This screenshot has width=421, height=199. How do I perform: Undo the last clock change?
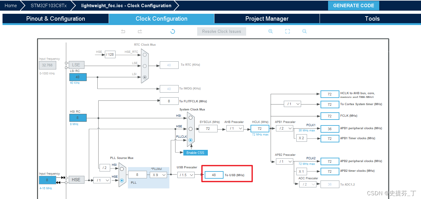pyautogui.click(x=123, y=31)
